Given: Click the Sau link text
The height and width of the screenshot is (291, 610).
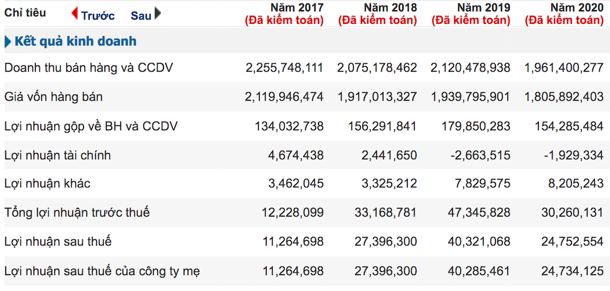Looking at the screenshot, I should click(141, 15).
